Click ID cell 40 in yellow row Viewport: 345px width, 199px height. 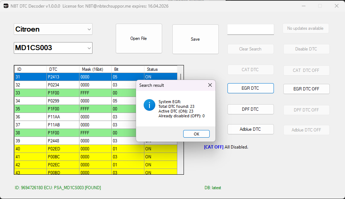(30, 149)
